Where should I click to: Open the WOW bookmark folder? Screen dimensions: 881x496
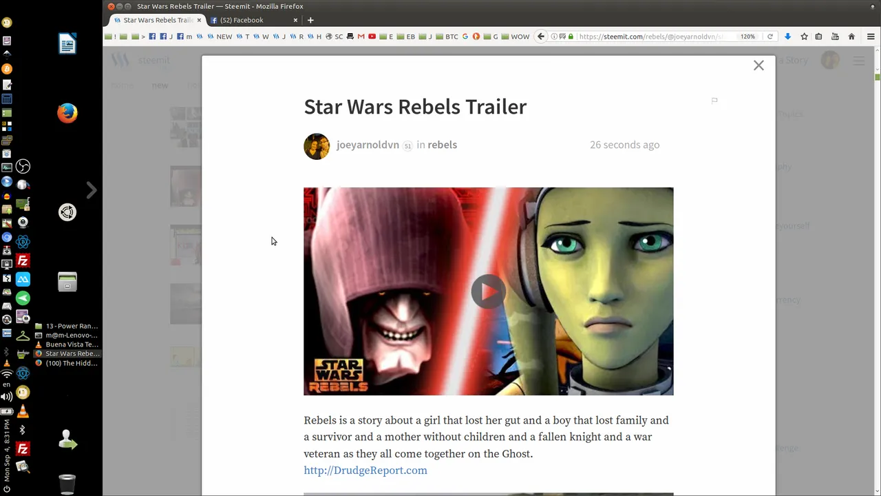coord(516,37)
